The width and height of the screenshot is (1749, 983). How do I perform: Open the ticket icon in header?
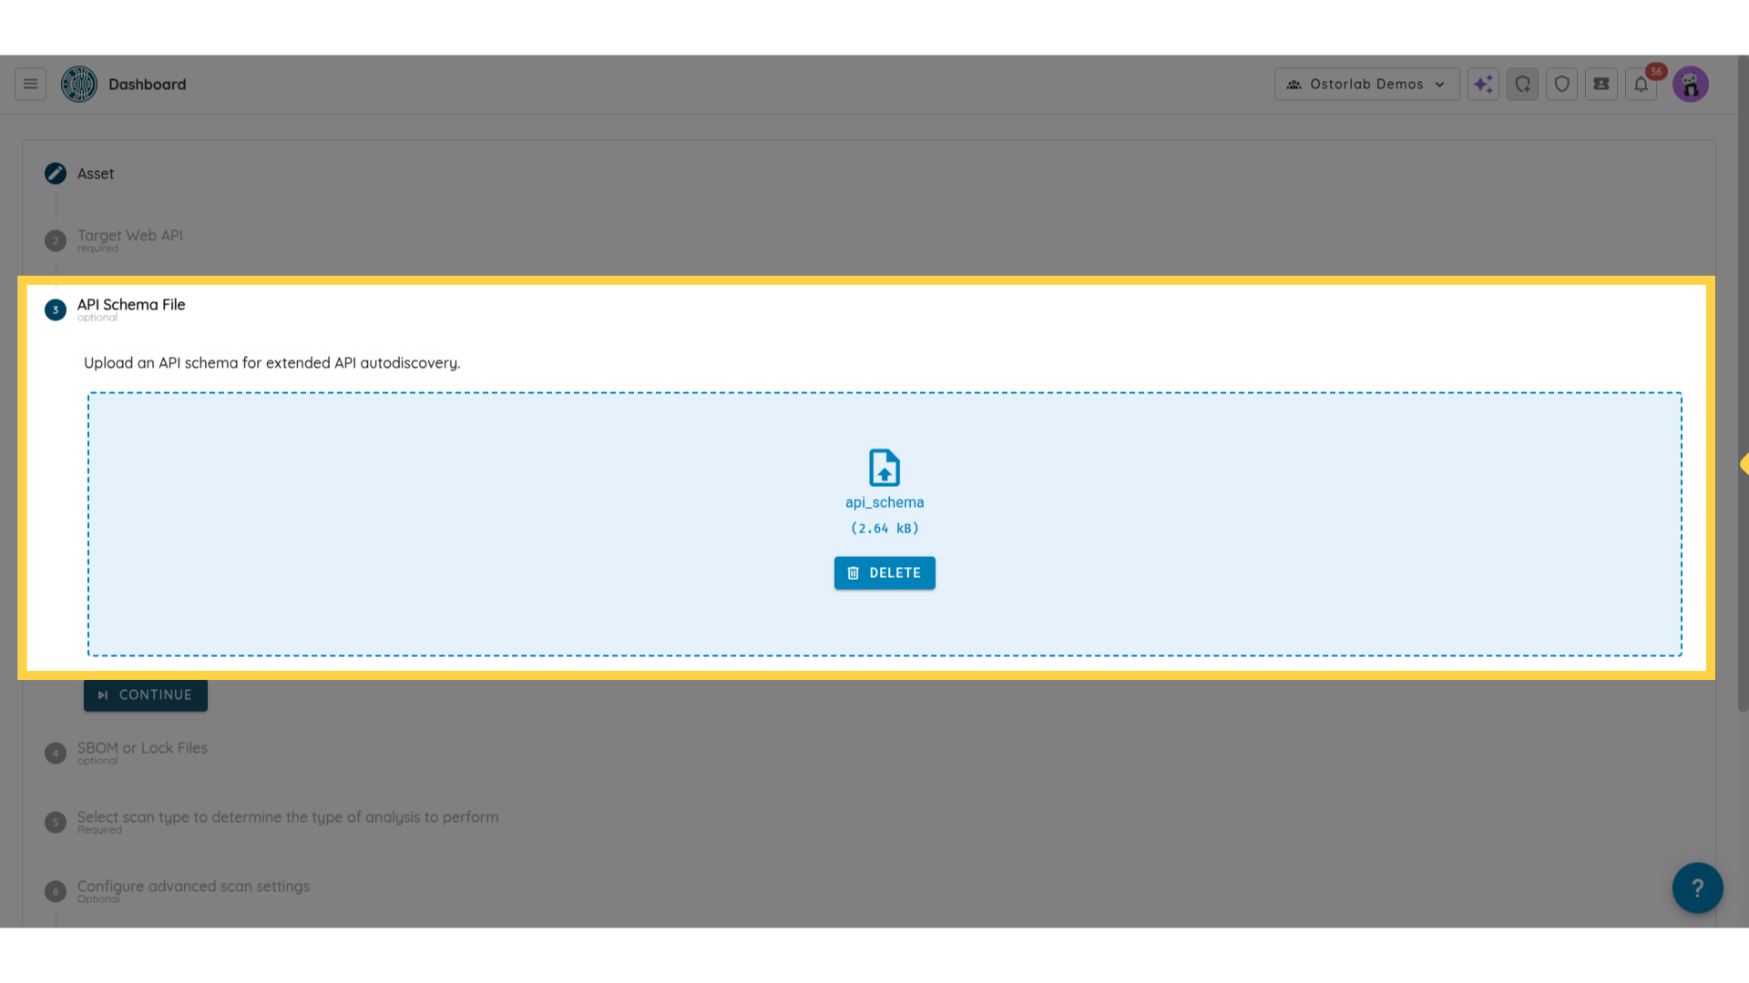[1601, 84]
